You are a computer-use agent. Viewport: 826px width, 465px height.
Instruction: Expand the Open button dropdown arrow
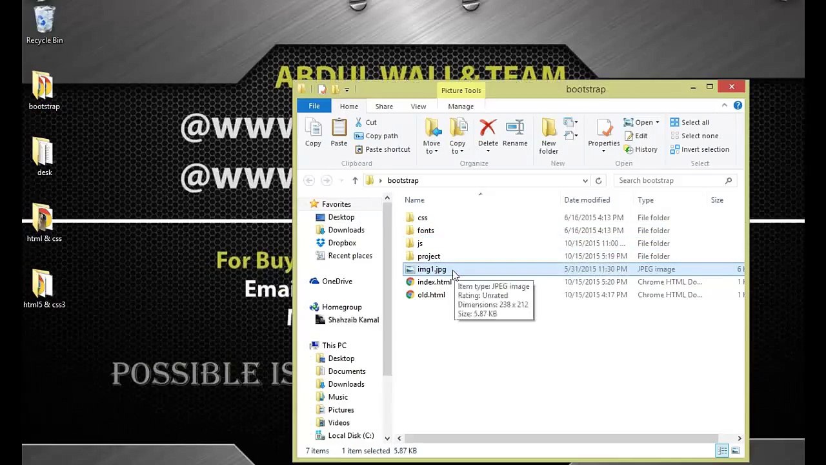(x=658, y=123)
